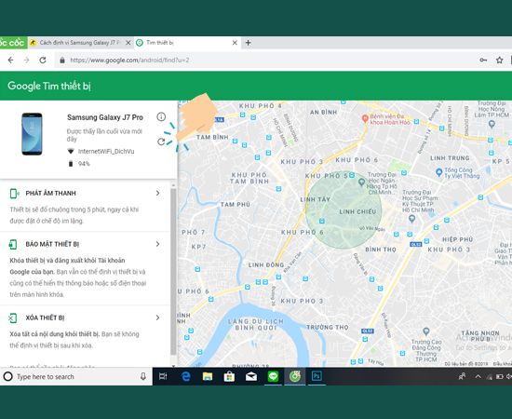Refresh the device location with the refresh icon

tap(161, 142)
